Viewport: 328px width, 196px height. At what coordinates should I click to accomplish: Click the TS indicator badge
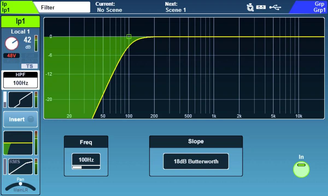30,66
